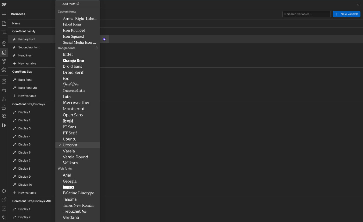
Task: Open the Users panel
Action: (x=4, y=99)
